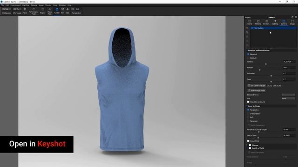Open the Camera menu

click(x=34, y=5)
